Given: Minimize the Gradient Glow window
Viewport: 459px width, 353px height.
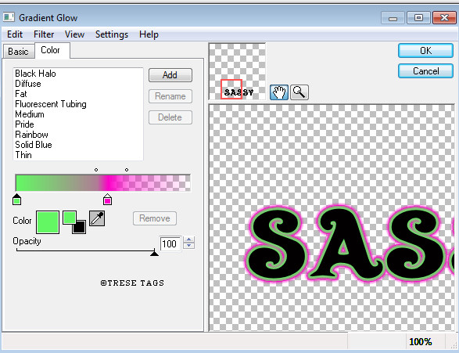Looking at the screenshot, I should click(x=393, y=18).
